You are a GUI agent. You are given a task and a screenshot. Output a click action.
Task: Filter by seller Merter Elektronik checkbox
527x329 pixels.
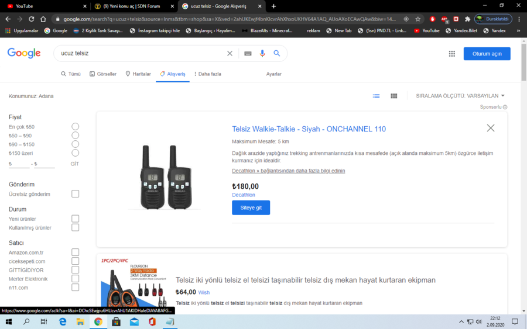click(x=76, y=278)
